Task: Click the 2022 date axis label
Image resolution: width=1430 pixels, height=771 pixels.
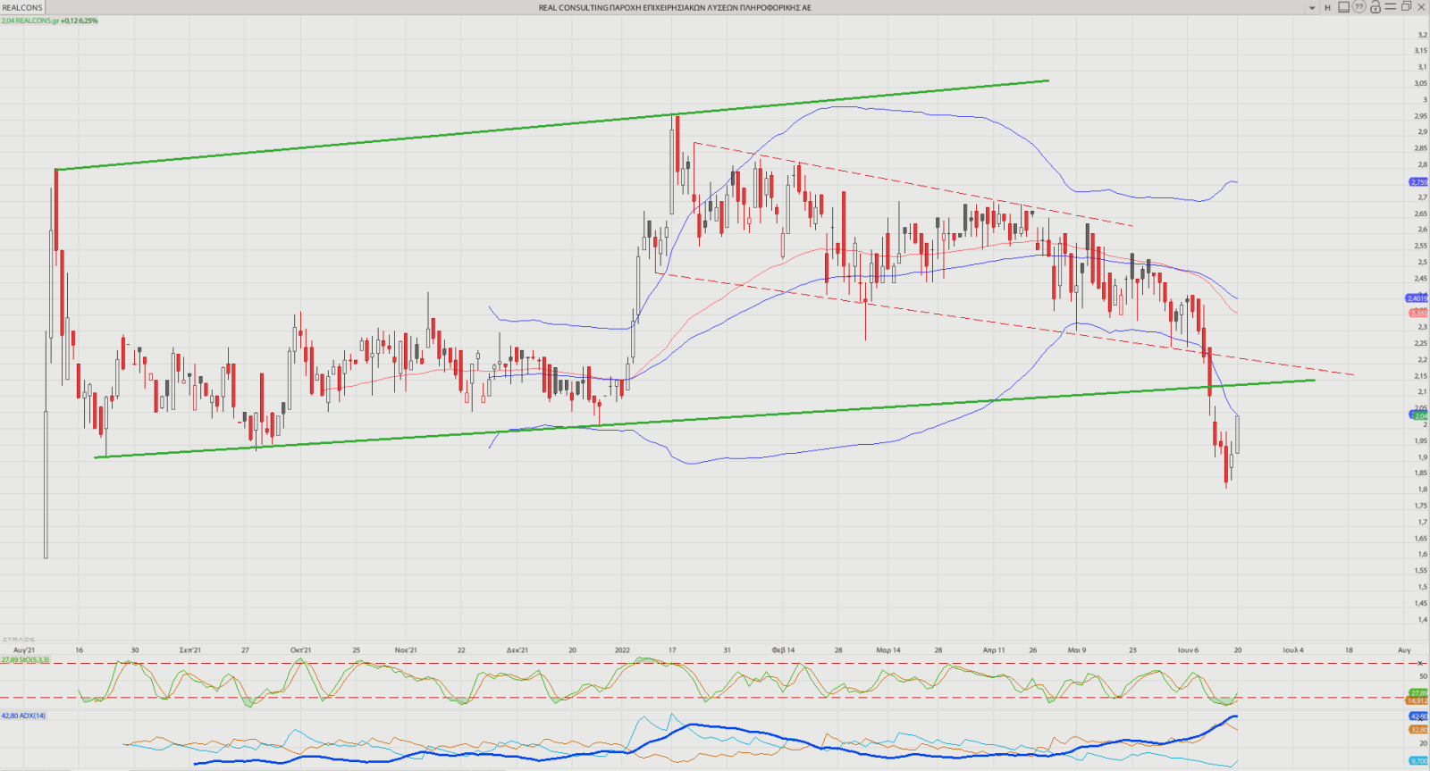Action: [x=622, y=650]
